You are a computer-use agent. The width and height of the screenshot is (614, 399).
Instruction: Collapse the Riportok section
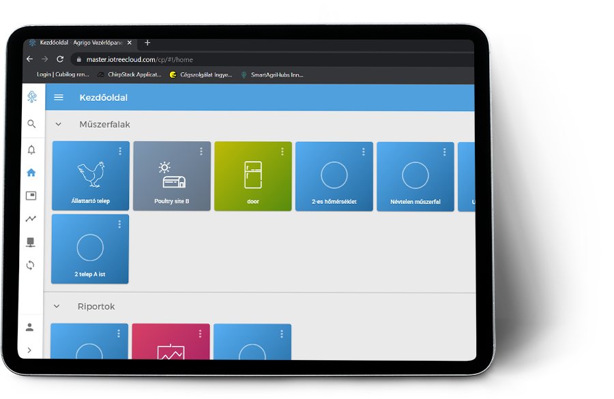57,306
